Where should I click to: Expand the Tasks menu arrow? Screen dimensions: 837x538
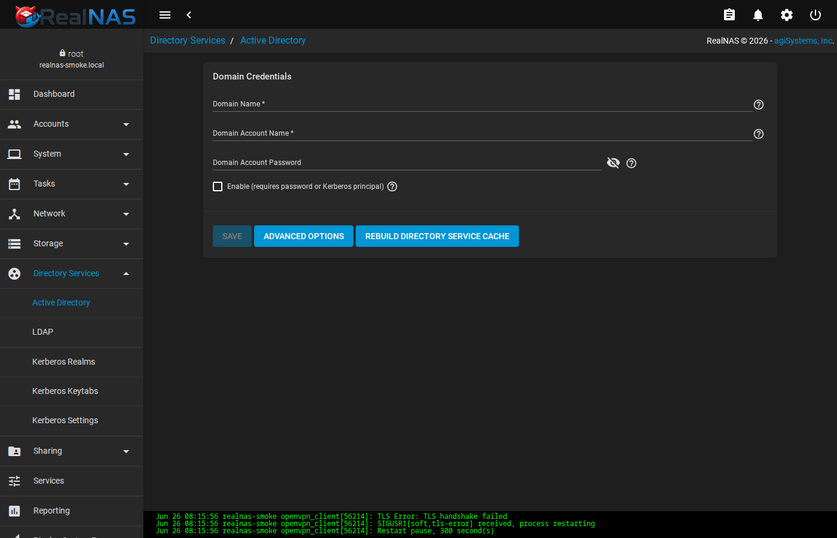(126, 184)
